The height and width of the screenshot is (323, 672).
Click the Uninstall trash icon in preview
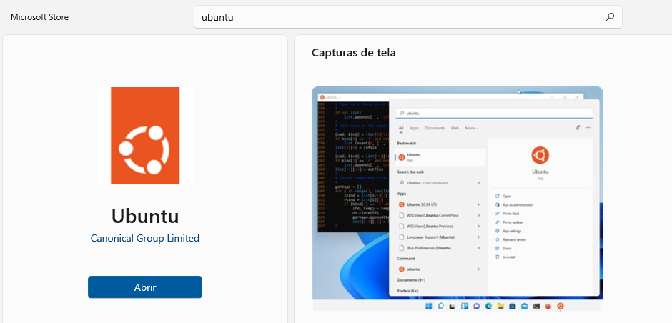coord(497,257)
